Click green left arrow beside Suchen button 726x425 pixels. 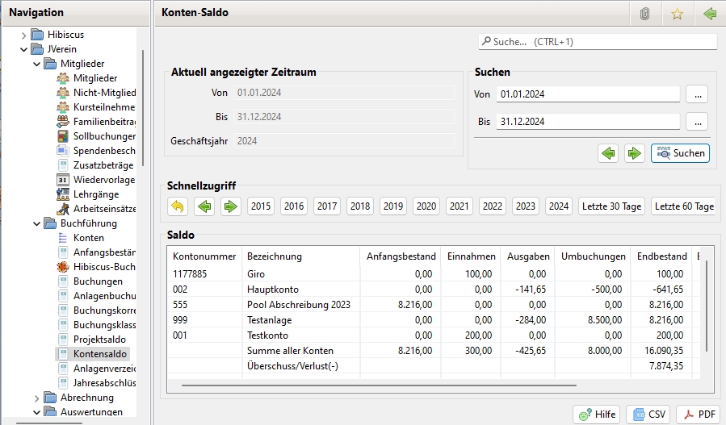click(608, 153)
